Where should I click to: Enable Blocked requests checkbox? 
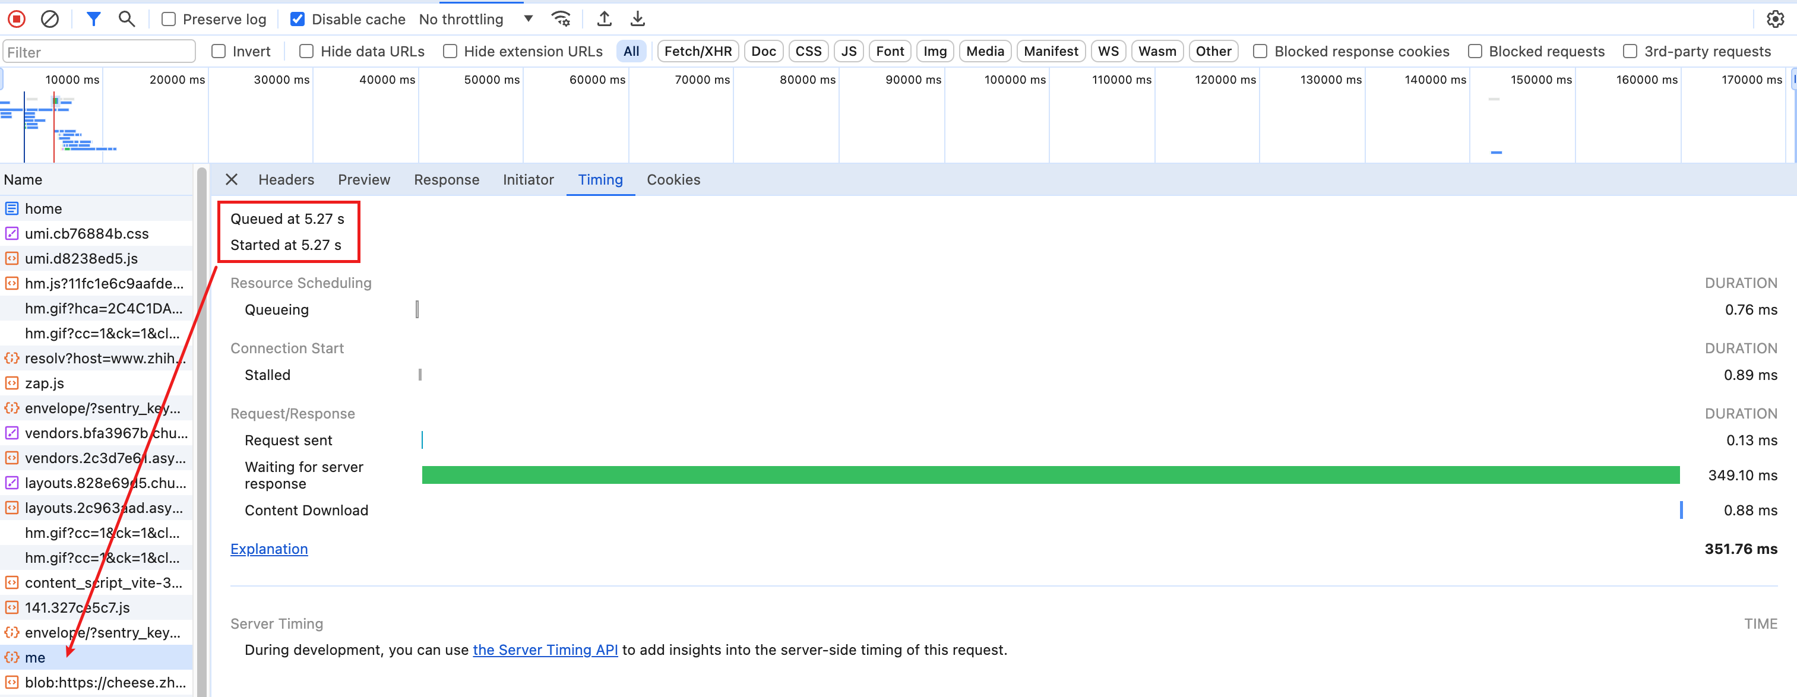coord(1475,51)
